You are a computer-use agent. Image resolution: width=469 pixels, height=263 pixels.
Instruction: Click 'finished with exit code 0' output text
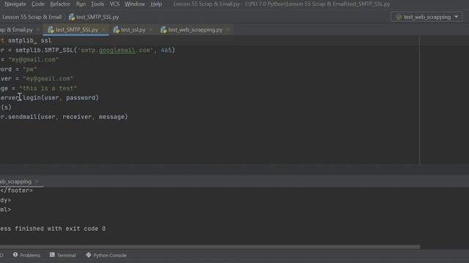coord(60,229)
